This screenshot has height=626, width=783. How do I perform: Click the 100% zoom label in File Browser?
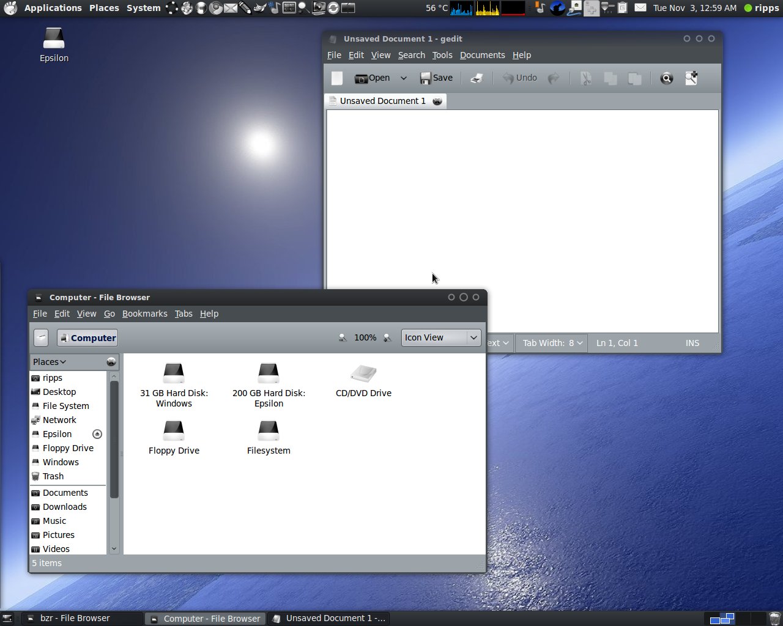(x=365, y=337)
